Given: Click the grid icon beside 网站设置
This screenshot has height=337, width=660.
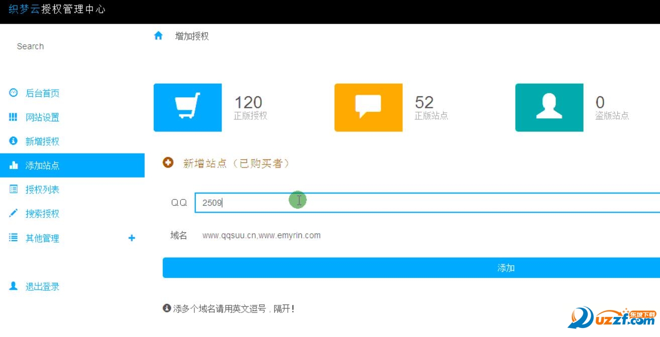Looking at the screenshot, I should [14, 117].
